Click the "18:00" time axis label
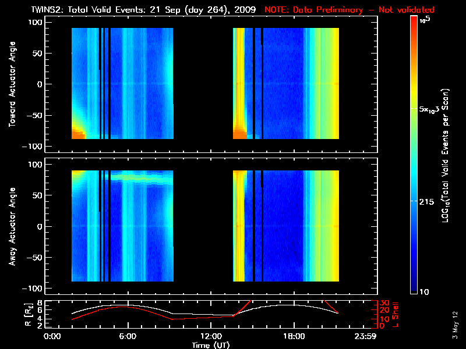 pos(294,336)
